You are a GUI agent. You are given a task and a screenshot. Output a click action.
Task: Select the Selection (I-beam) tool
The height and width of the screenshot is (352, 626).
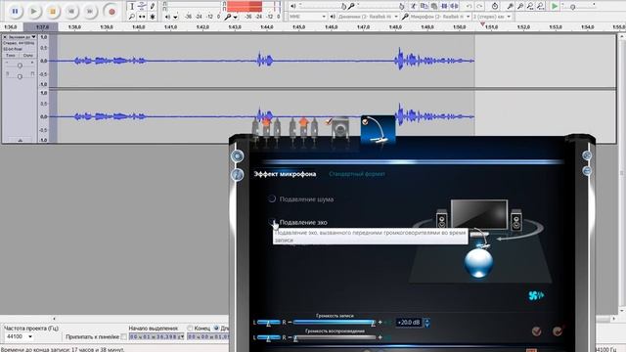(132, 6)
